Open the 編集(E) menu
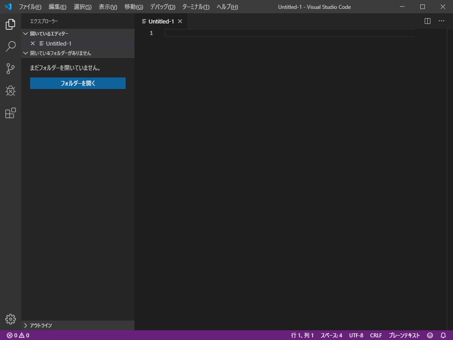The width and height of the screenshot is (453, 340). (x=57, y=7)
